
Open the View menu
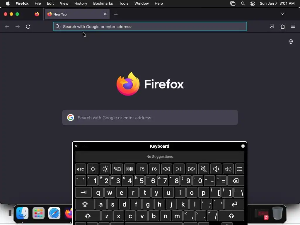[x=64, y=3]
